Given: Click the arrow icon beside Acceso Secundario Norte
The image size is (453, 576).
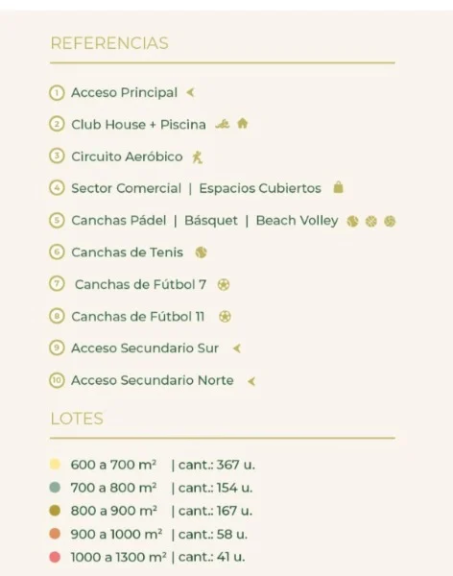Looking at the screenshot, I should tap(251, 381).
